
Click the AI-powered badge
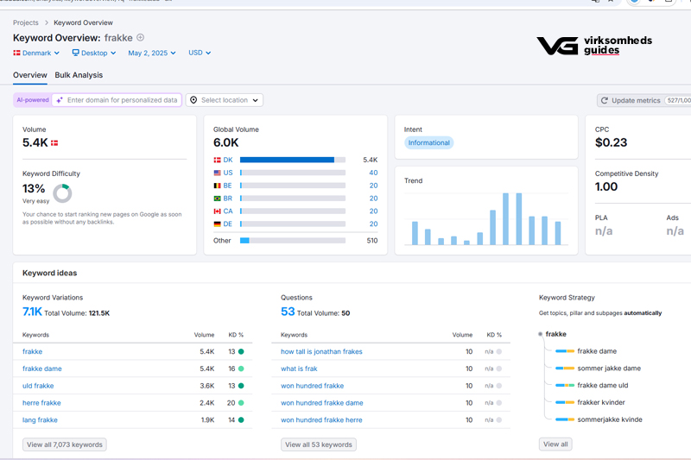(x=33, y=100)
